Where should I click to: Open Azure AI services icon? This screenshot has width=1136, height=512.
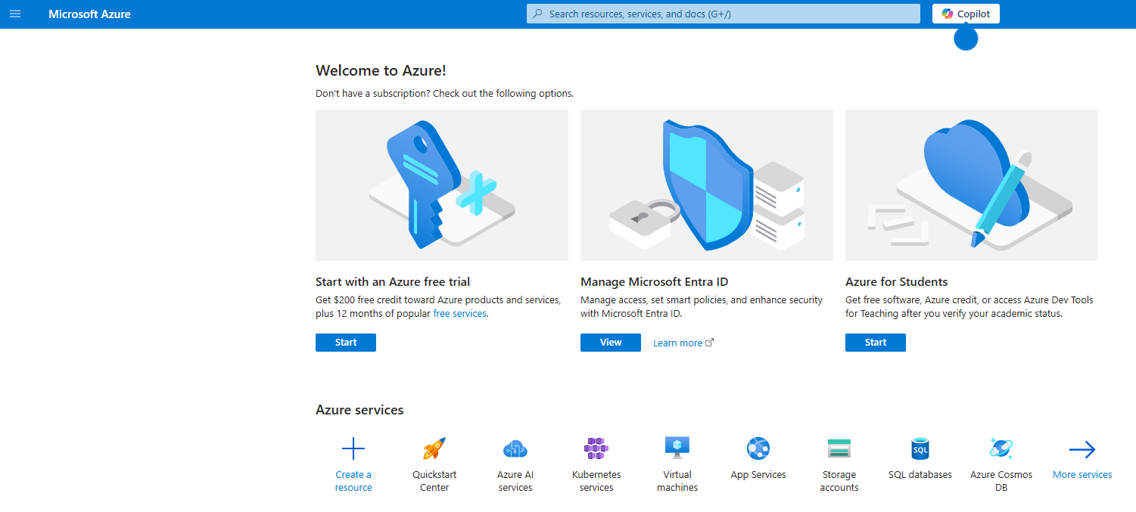click(x=515, y=449)
